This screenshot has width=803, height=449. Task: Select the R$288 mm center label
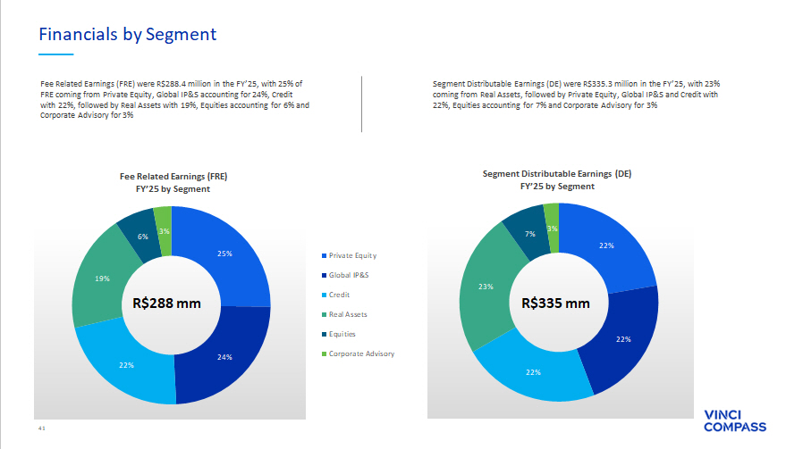(166, 303)
